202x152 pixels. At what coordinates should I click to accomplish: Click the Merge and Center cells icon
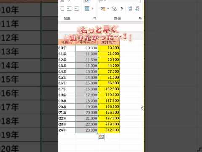tap(87, 9)
